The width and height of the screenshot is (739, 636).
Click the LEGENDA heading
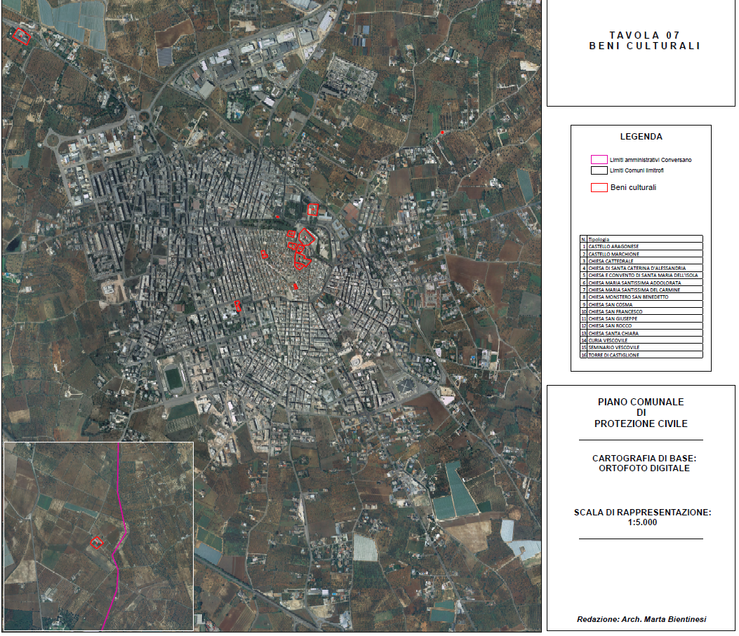click(x=641, y=137)
